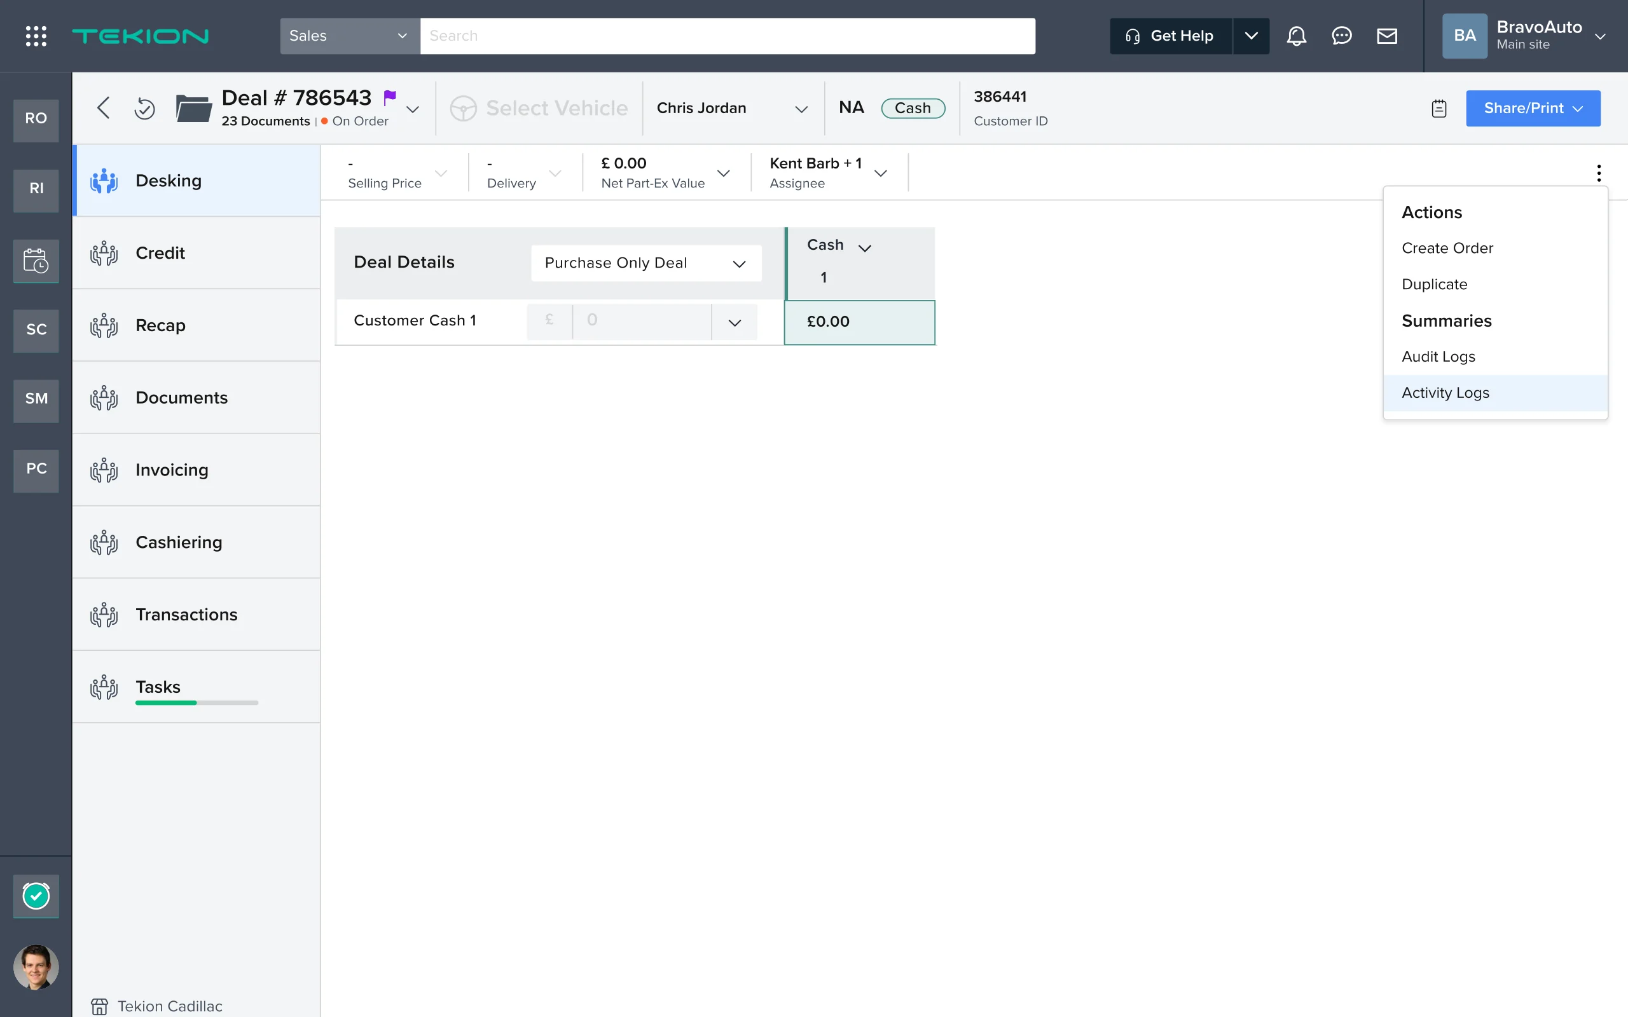Click the steering wheel vehicle icon
The height and width of the screenshot is (1017, 1628).
pyautogui.click(x=463, y=108)
